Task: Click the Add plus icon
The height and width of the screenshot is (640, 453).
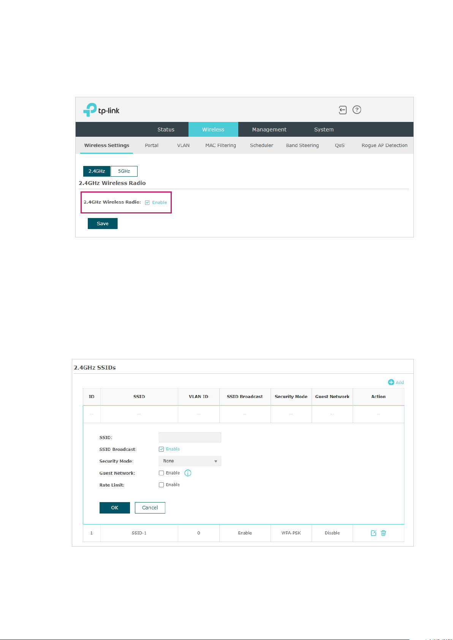Action: [x=391, y=382]
